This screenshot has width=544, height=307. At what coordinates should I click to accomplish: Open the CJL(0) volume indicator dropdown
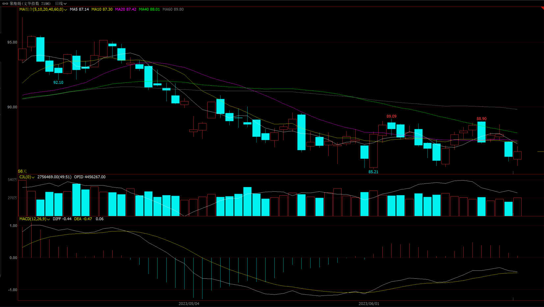point(27,177)
